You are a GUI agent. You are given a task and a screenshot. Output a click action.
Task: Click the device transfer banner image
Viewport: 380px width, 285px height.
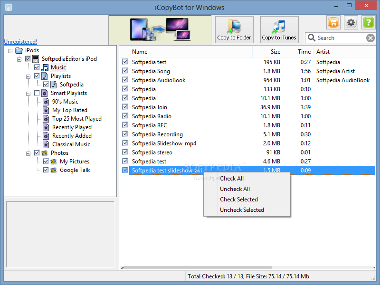[x=160, y=29]
